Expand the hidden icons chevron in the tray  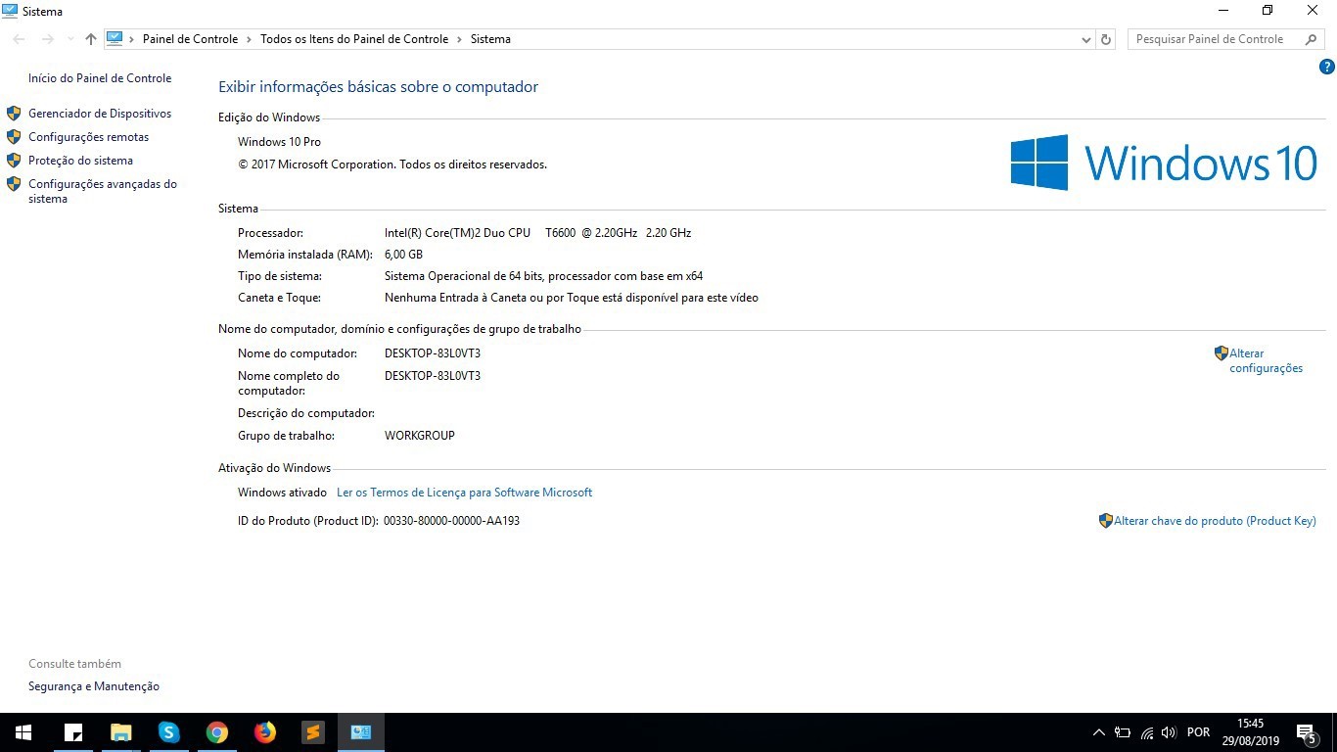coord(1098,731)
